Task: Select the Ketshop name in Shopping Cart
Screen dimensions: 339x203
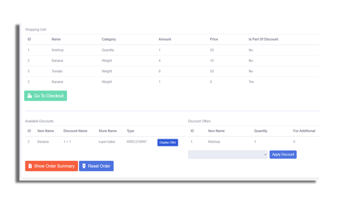Action: pos(58,50)
